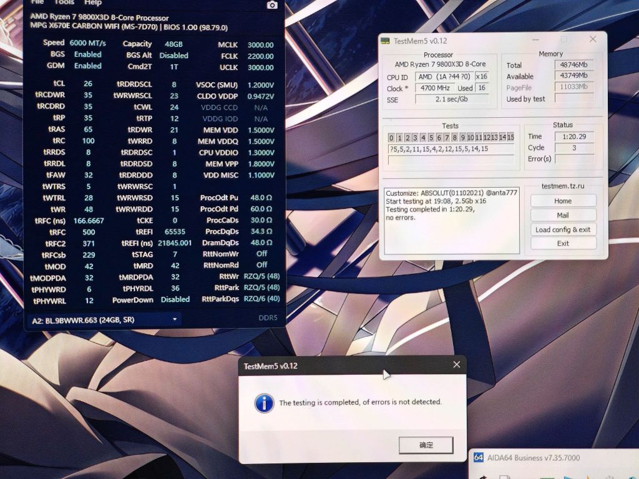This screenshot has width=639, height=479.
Task: Click the camera screenshot icon in ZenTimings
Action: pos(271,6)
